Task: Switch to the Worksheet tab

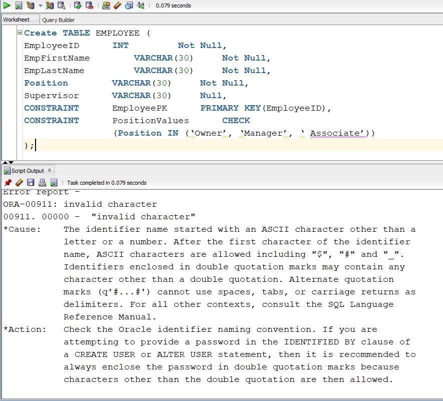Action: tap(17, 20)
